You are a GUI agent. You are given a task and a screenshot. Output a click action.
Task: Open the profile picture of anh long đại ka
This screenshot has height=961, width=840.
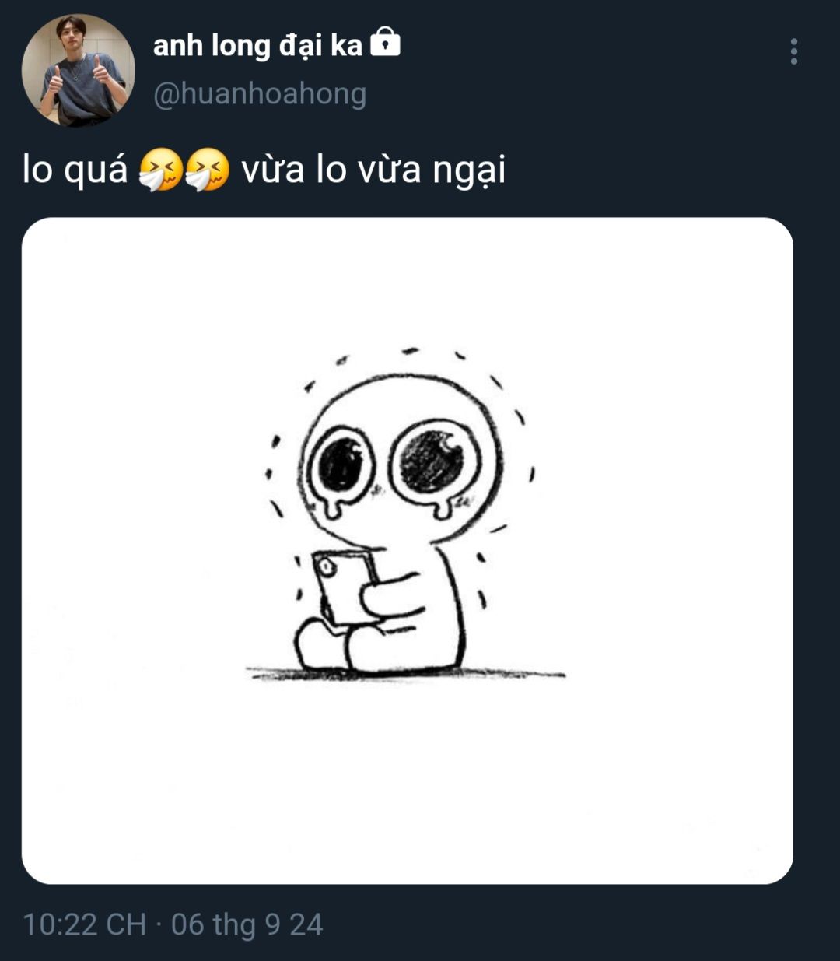click(78, 70)
